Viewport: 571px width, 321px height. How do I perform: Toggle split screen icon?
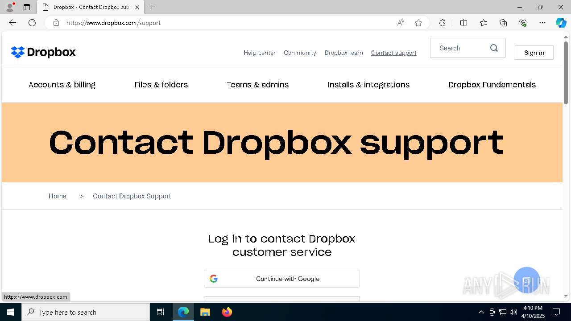pos(464,23)
